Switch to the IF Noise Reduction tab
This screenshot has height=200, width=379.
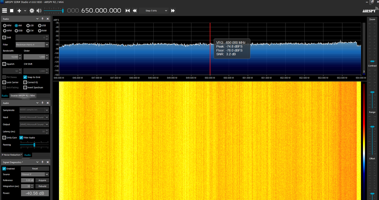[12, 155]
